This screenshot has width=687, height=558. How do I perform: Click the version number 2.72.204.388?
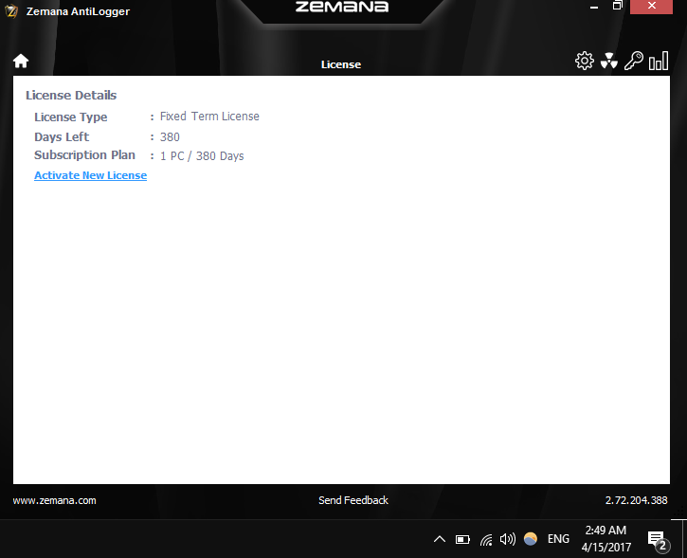[x=636, y=500]
